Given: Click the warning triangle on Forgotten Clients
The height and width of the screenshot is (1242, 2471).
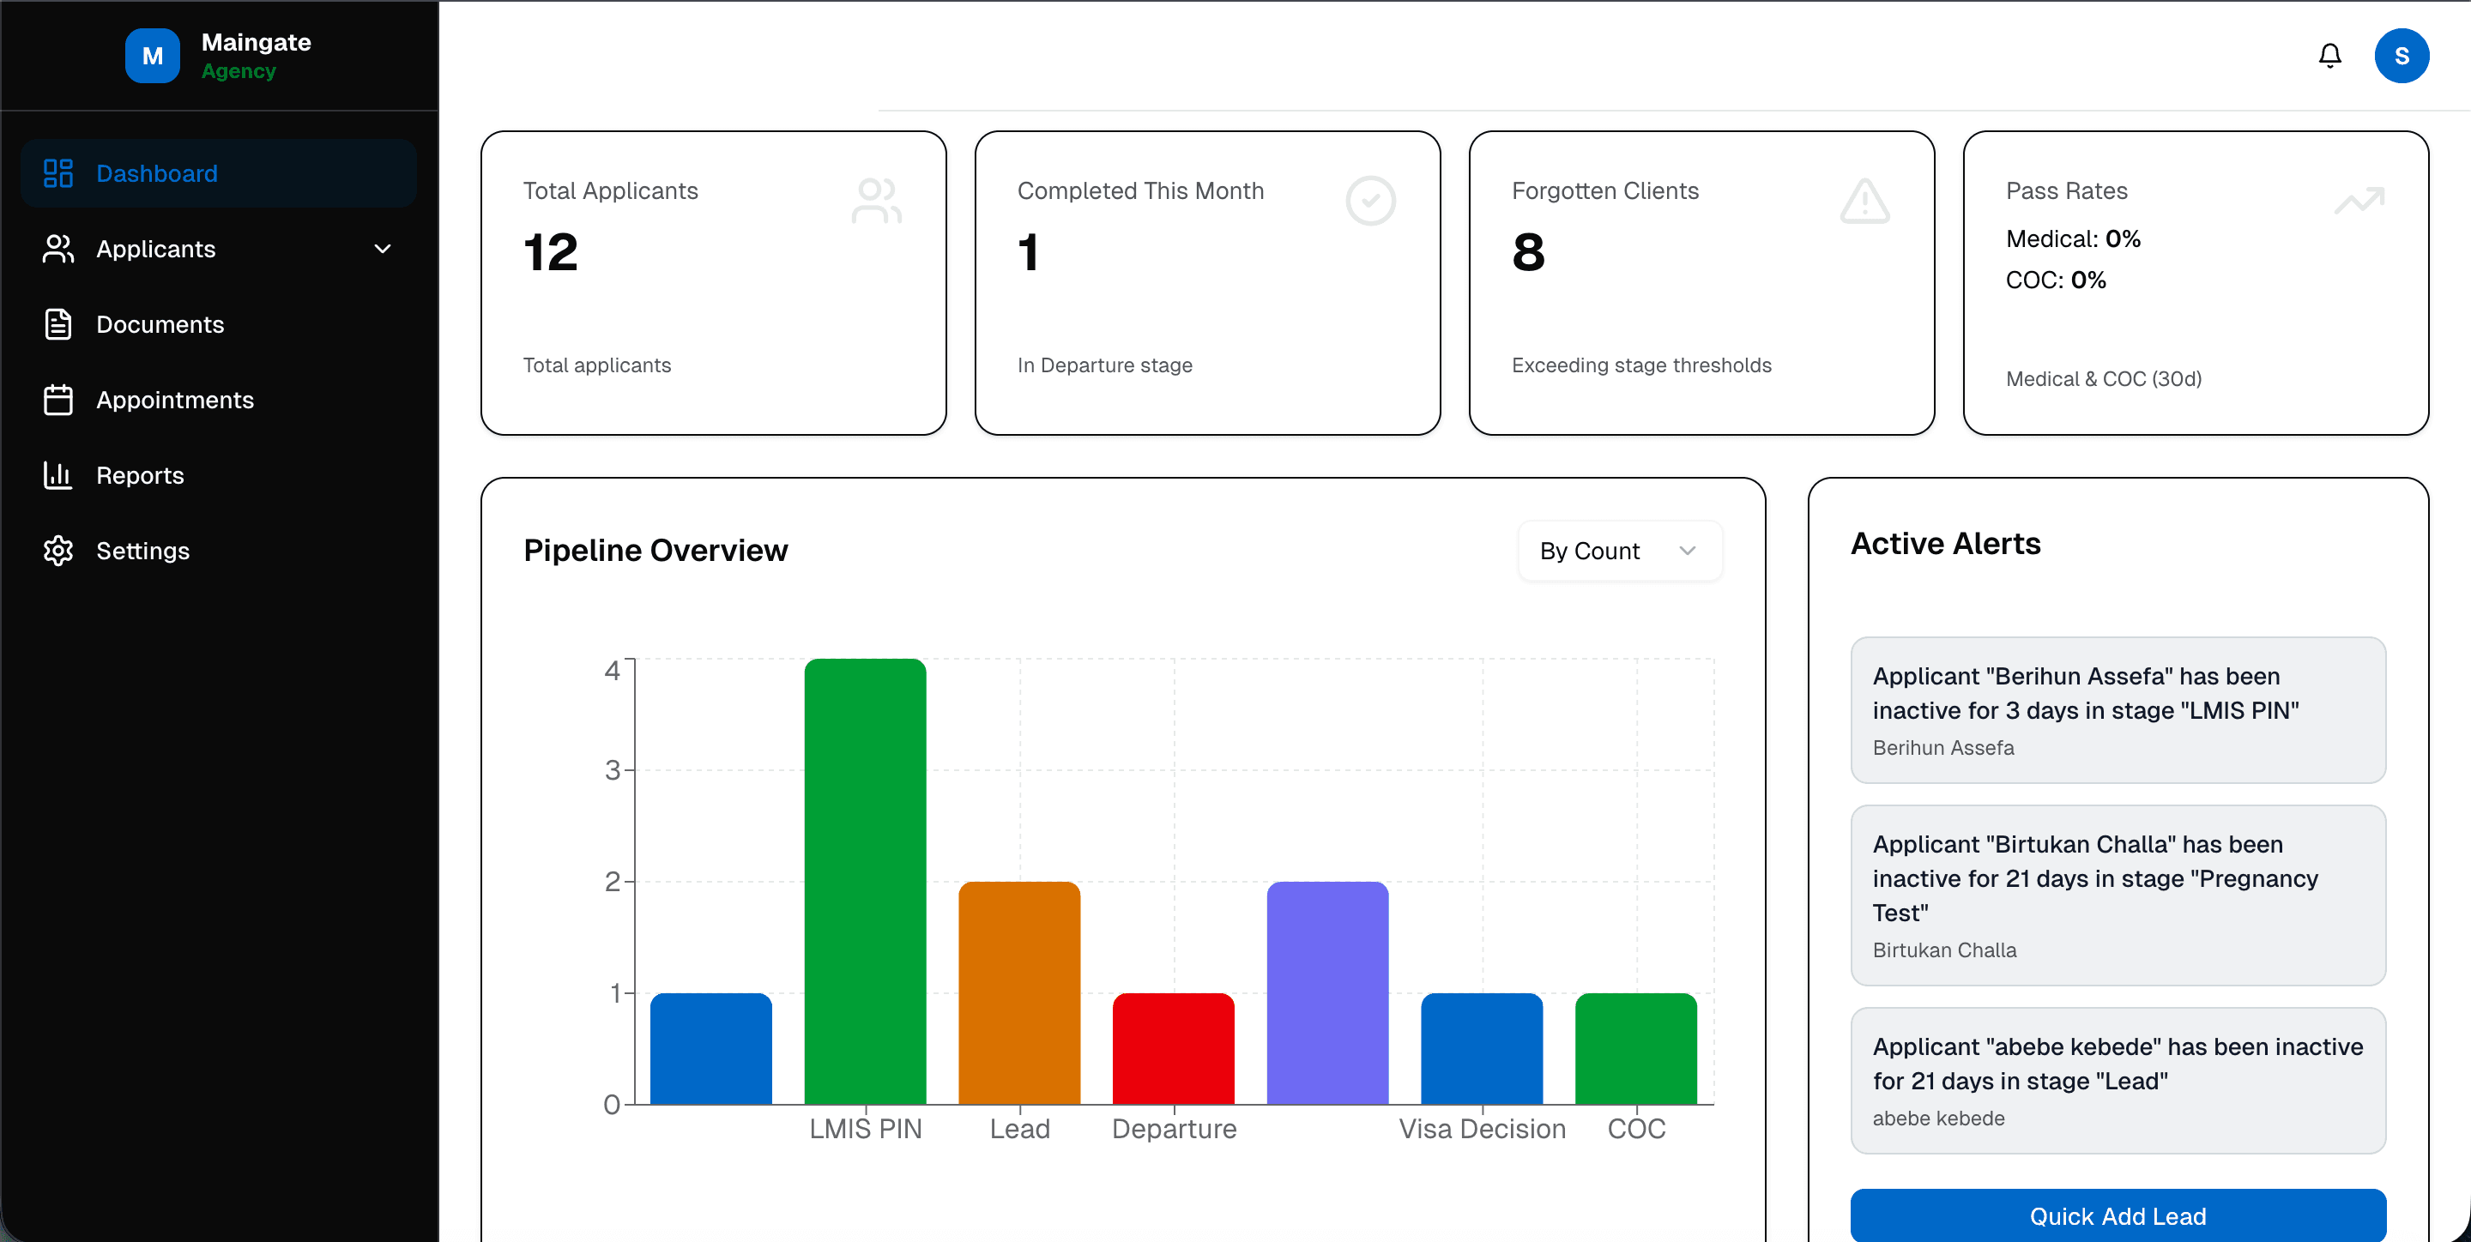Looking at the screenshot, I should [x=1864, y=201].
